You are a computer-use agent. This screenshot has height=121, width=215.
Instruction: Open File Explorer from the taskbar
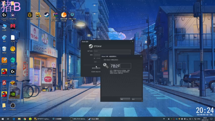click(19, 119)
